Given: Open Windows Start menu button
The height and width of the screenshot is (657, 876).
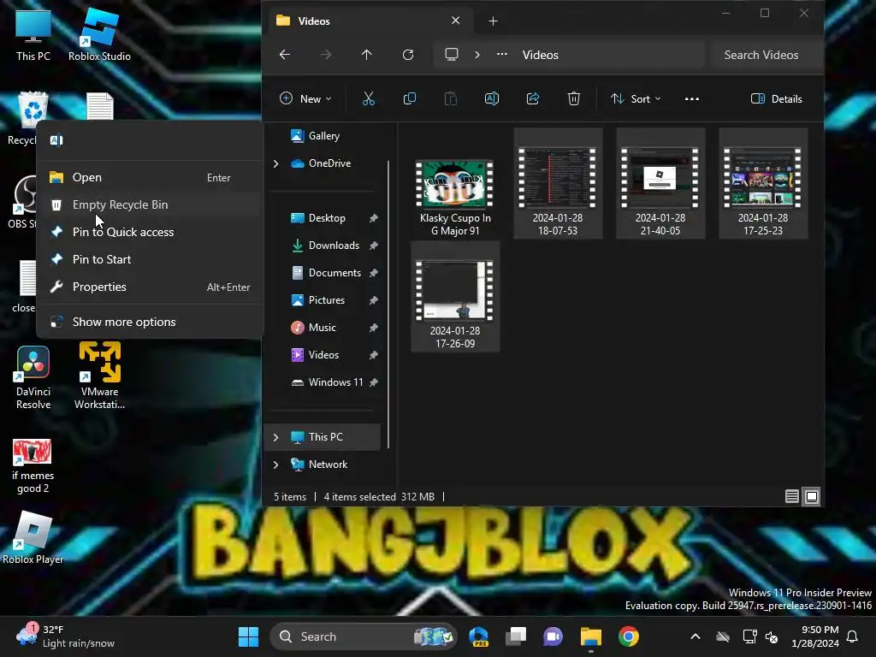Looking at the screenshot, I should [248, 636].
